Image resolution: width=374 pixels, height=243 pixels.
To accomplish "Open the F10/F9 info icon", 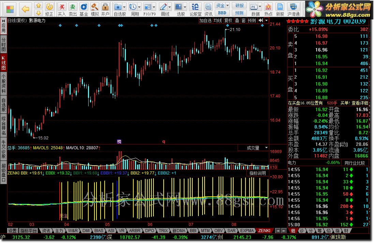I will (148, 7).
